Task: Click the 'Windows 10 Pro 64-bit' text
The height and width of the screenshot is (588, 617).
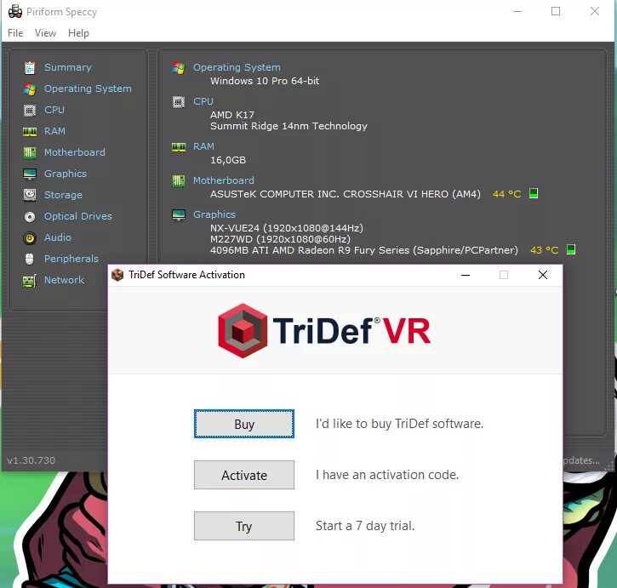Action: pyautogui.click(x=265, y=81)
